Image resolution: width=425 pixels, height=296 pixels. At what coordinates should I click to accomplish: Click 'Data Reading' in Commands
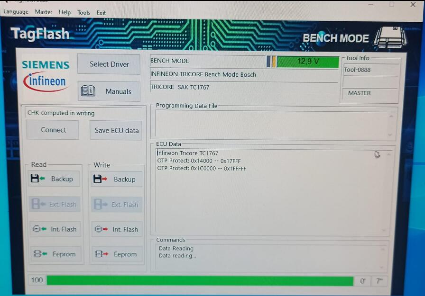point(176,248)
